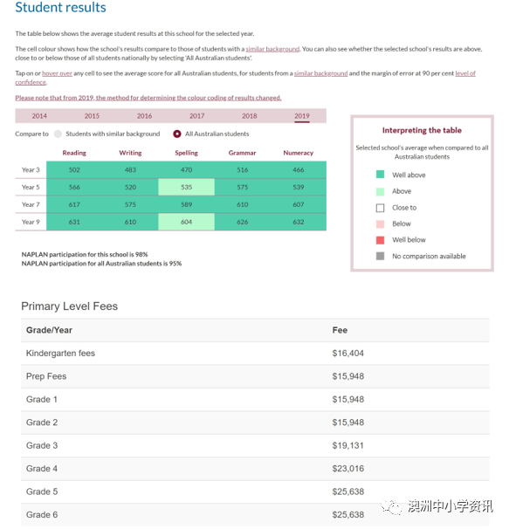Click the 'Well above' legend colour swatch
Viewport: 509px width, 529px height.
pos(380,175)
